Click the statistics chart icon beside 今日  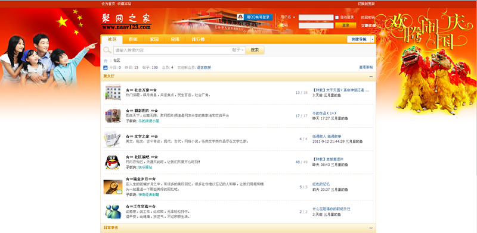tap(106, 67)
